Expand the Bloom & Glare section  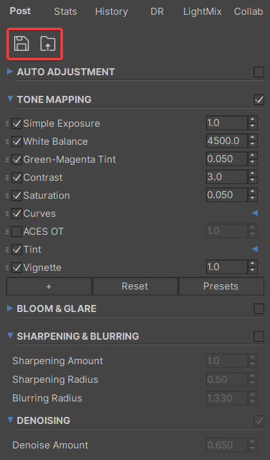pos(10,308)
